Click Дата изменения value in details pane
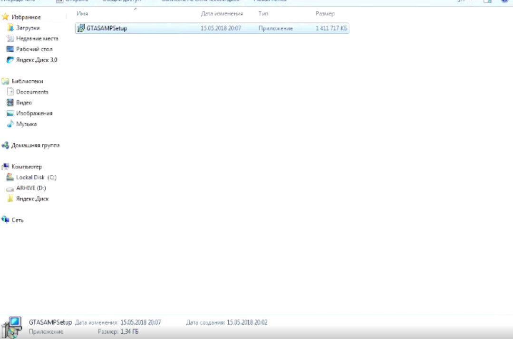 141,322
